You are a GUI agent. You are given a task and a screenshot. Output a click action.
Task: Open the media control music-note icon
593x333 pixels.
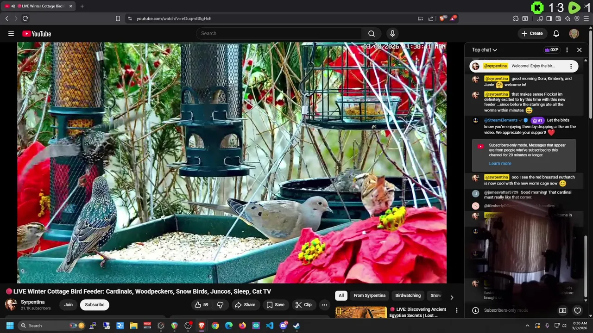click(x=540, y=18)
